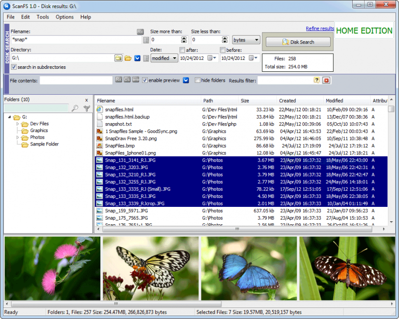This screenshot has height=319, width=399.
Task: Open the Options menu
Action: pos(64,17)
